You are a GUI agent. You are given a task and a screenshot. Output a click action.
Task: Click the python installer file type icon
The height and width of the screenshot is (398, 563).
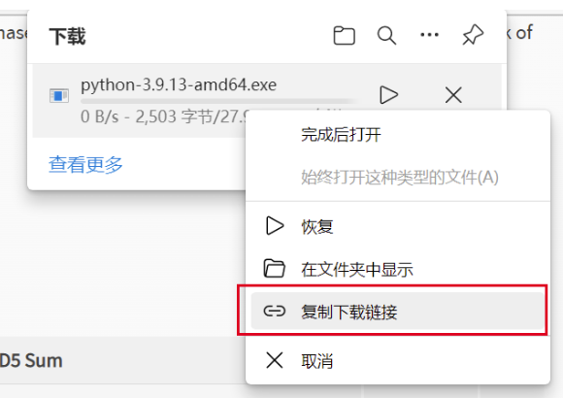tap(59, 95)
